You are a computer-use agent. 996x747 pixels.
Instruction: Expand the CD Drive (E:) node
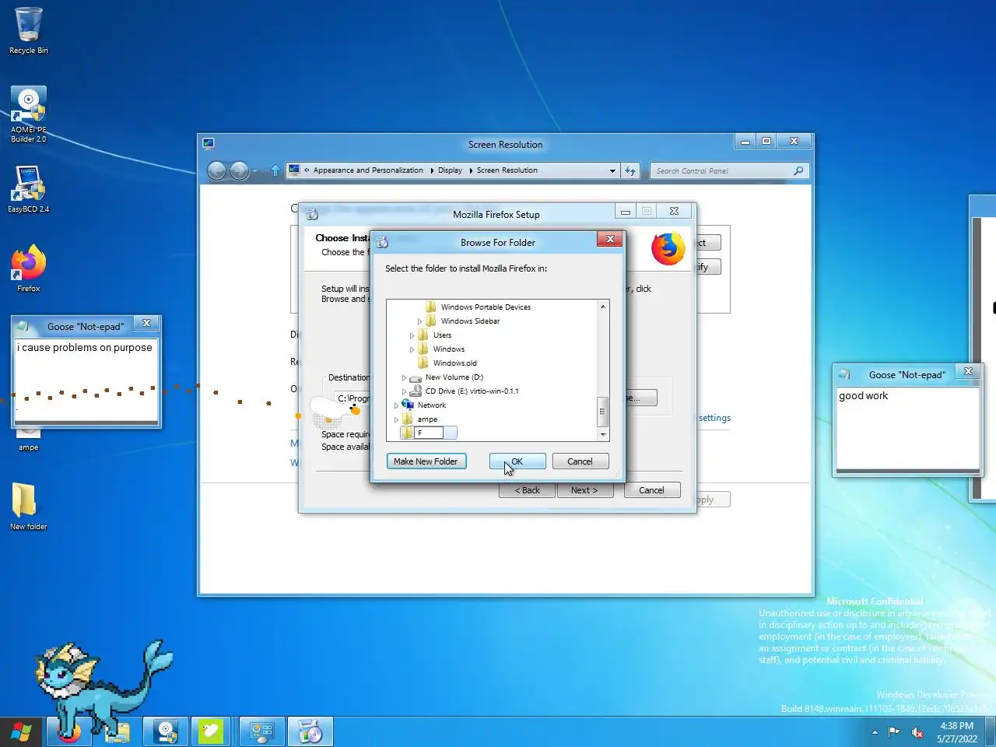coord(404,391)
